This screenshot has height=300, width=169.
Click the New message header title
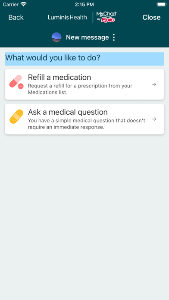(x=87, y=37)
